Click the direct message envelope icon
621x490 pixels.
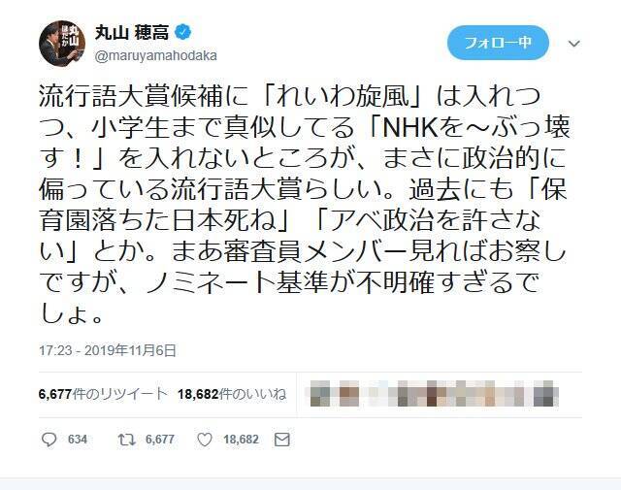click(x=282, y=440)
